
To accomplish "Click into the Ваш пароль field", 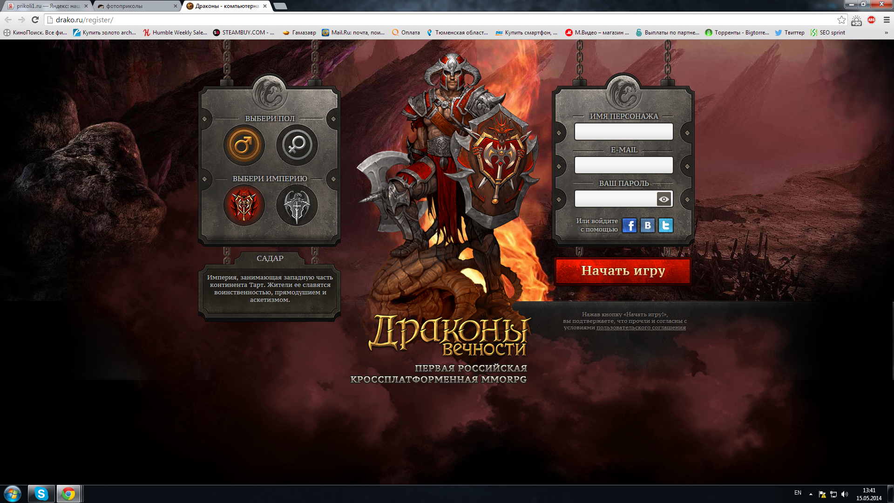I will [x=615, y=199].
